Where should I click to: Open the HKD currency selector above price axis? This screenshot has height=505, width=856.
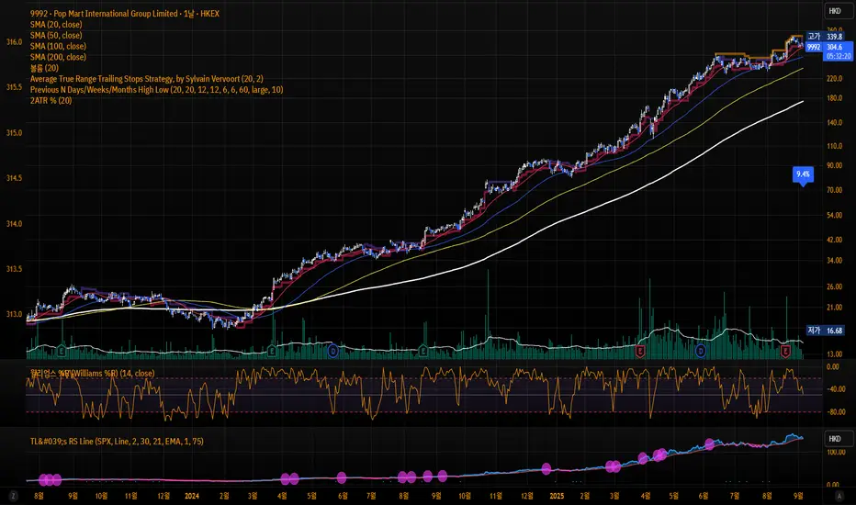click(834, 12)
